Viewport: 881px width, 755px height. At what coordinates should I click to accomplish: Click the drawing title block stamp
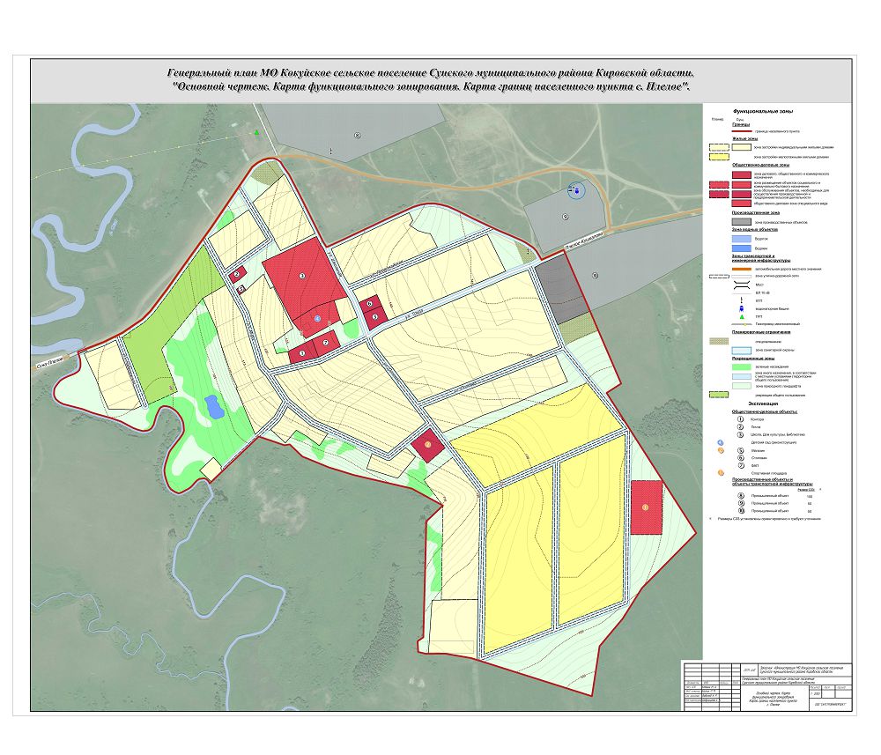click(766, 686)
